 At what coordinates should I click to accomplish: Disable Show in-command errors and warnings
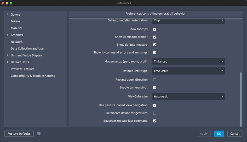pyautogui.click(x=155, y=53)
